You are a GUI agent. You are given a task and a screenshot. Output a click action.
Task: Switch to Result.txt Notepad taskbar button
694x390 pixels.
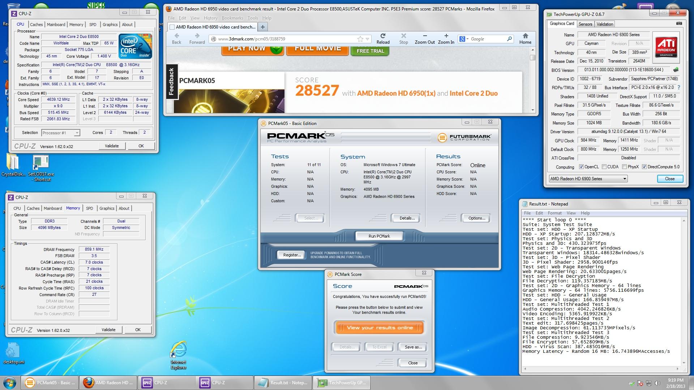click(283, 383)
